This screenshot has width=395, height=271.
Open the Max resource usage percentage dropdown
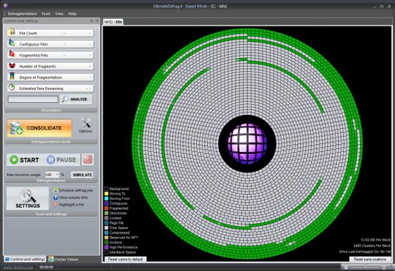[57, 175]
